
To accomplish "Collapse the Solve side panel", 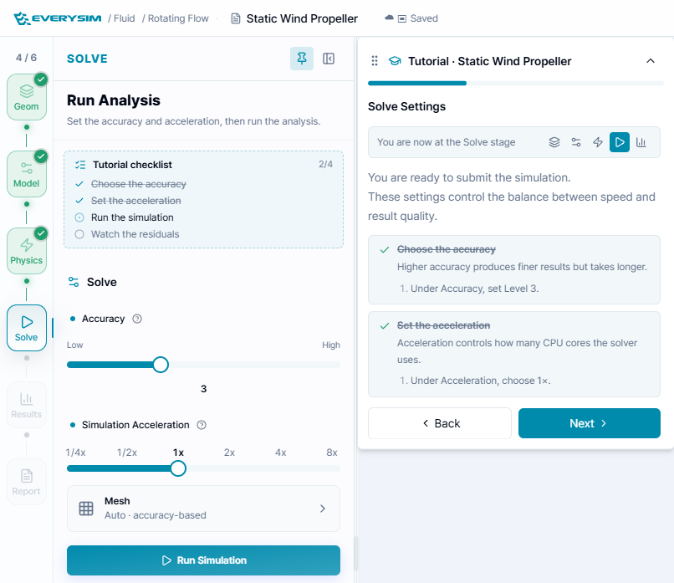I will (x=329, y=59).
